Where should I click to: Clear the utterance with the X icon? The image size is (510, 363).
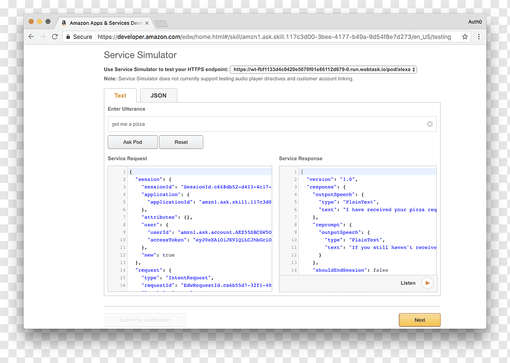pyautogui.click(x=430, y=124)
